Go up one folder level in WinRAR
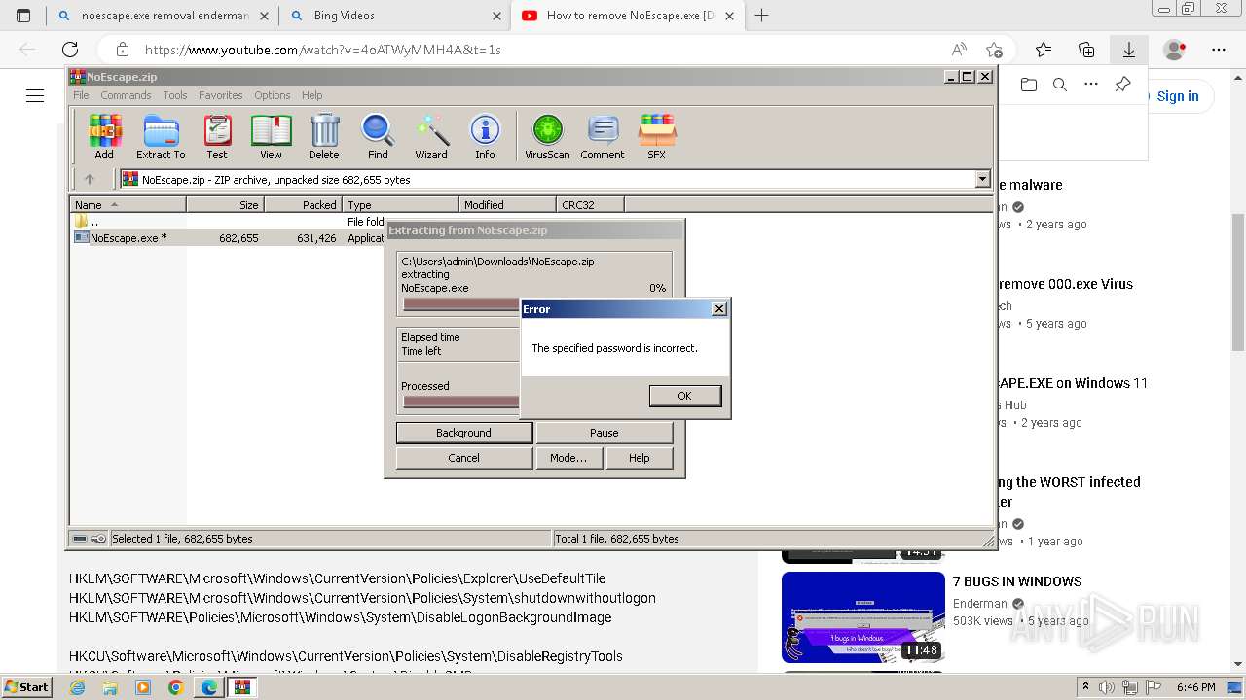 (90, 179)
